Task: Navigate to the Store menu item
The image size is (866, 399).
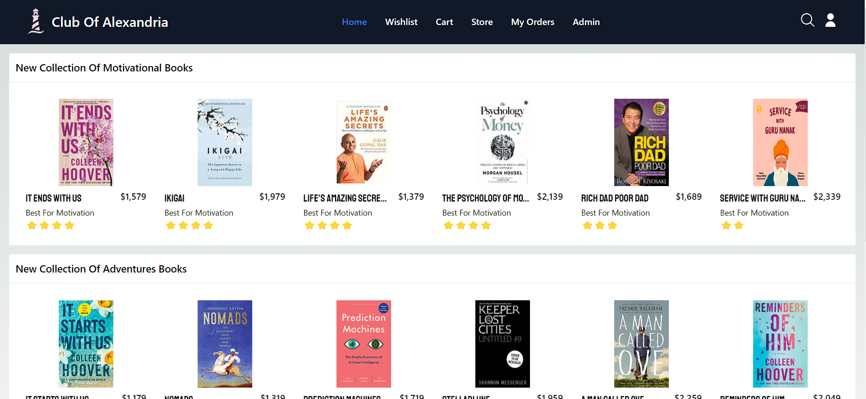Action: (x=482, y=22)
